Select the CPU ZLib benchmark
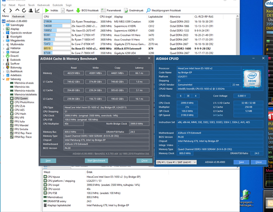 pyautogui.click(x=18, y=106)
